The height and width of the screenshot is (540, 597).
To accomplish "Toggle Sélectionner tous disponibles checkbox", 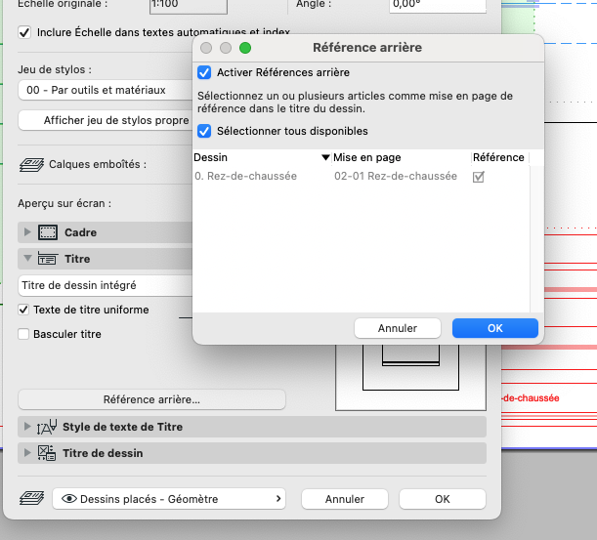I will point(204,131).
